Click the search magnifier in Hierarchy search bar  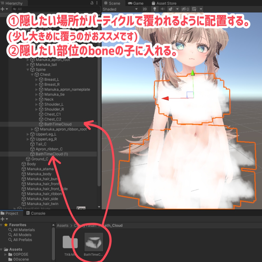tap(15, 9)
